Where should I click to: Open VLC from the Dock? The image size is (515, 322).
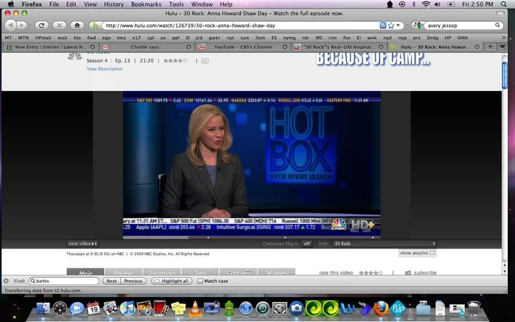(195, 308)
